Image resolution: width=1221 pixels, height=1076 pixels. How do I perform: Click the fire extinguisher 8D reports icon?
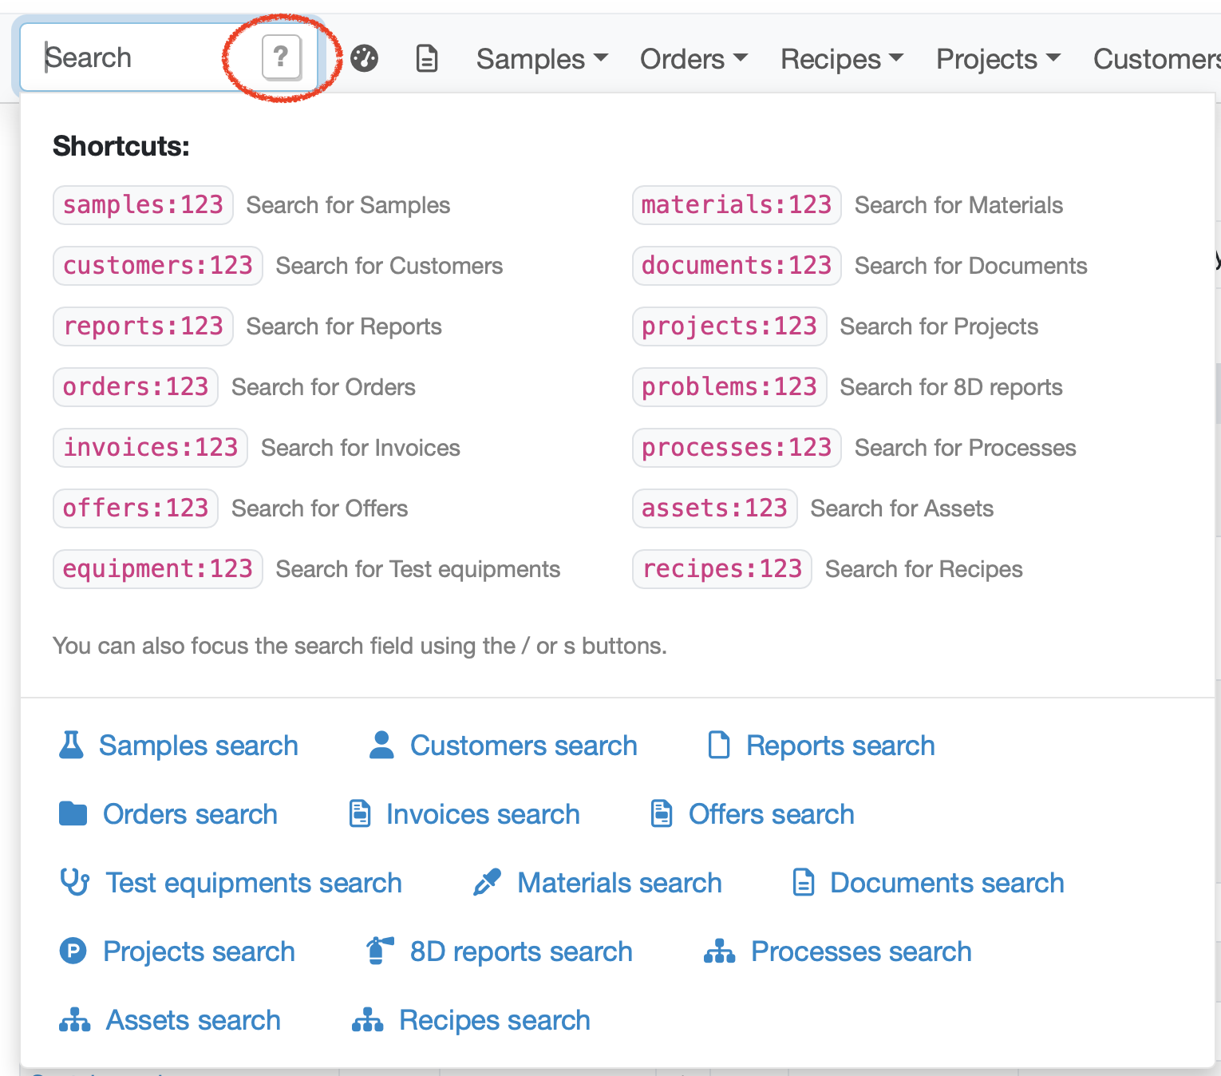[x=380, y=951]
